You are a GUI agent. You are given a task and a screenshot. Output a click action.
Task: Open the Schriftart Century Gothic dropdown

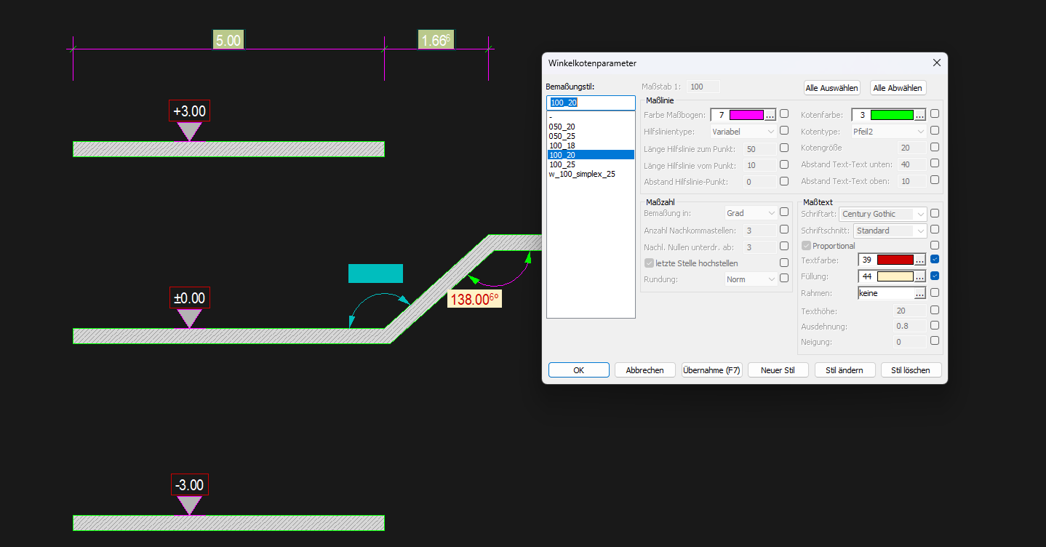(x=883, y=214)
